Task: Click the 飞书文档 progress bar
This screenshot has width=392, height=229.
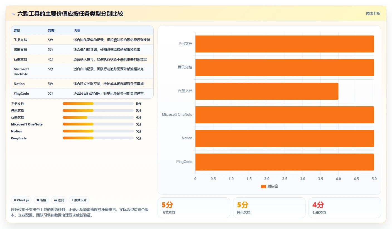Action: pos(98,104)
